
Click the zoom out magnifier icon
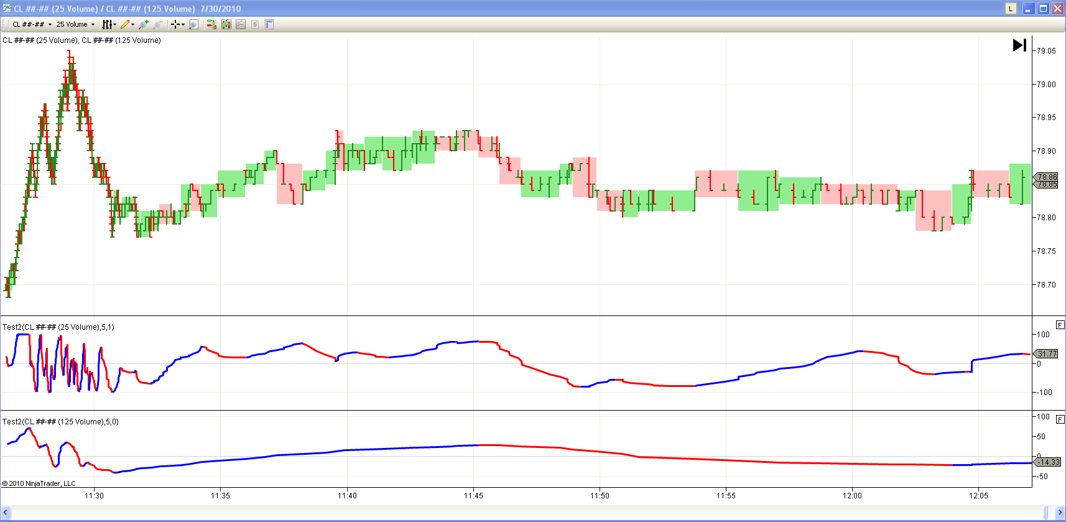(x=158, y=24)
